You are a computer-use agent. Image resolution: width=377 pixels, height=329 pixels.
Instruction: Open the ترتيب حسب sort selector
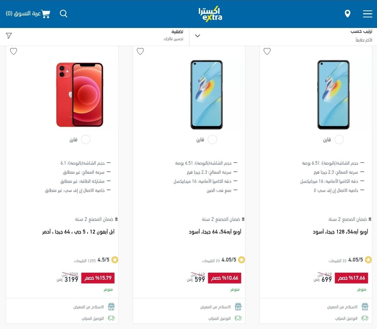pos(283,36)
